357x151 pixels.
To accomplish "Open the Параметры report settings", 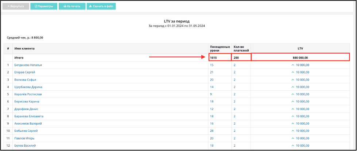I will coord(44,6).
